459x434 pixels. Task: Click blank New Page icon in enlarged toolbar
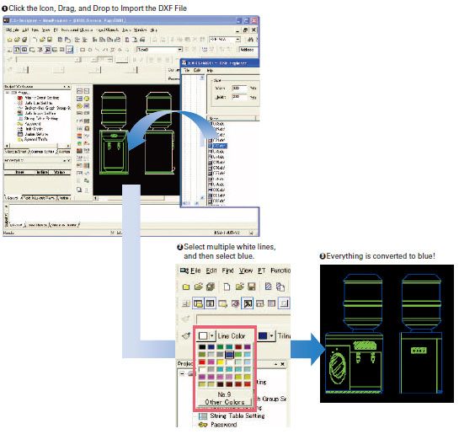click(227, 287)
